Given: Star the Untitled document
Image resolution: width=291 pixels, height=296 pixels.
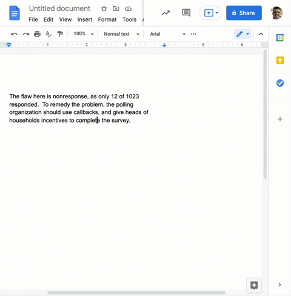Looking at the screenshot, I should pyautogui.click(x=104, y=8).
